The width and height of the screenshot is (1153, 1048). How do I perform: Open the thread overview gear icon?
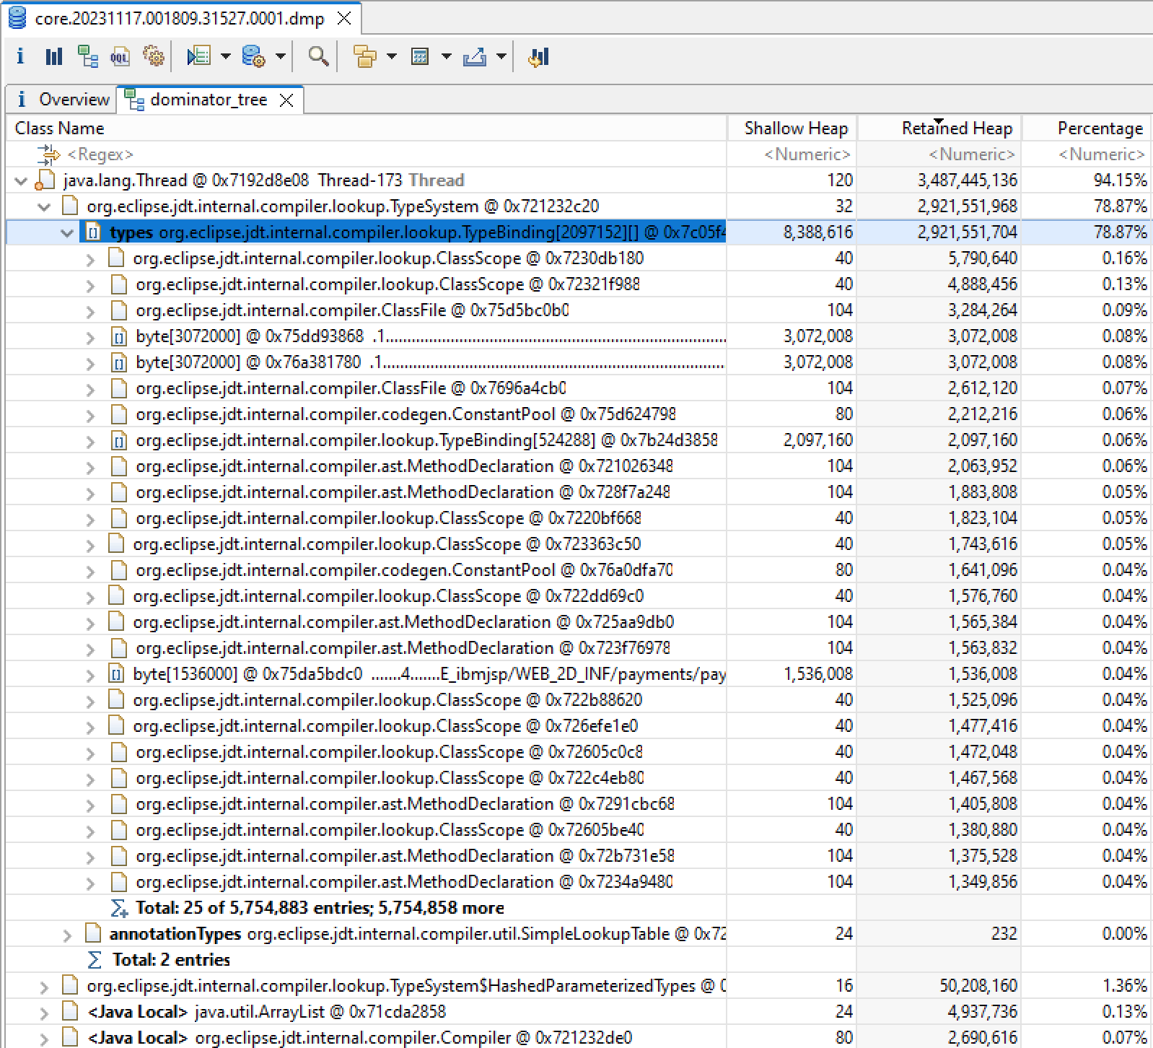coord(153,56)
